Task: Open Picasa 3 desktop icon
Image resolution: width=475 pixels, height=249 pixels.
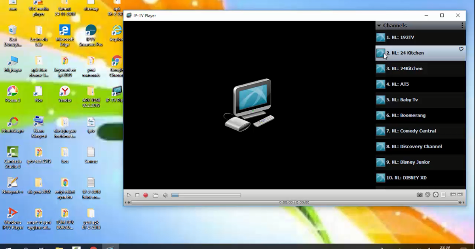Action: [x=13, y=94]
